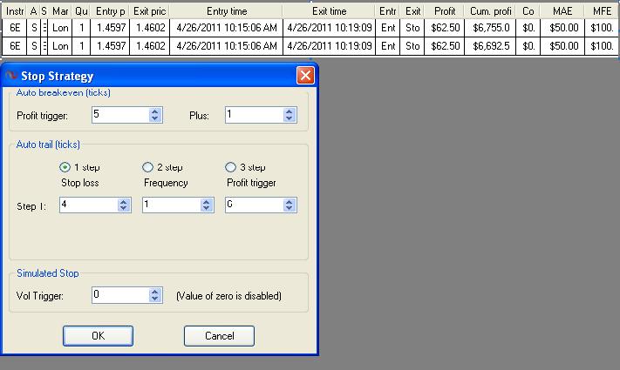Decrease Step 1 Stop loss value
The width and height of the screenshot is (620, 370).
point(123,208)
